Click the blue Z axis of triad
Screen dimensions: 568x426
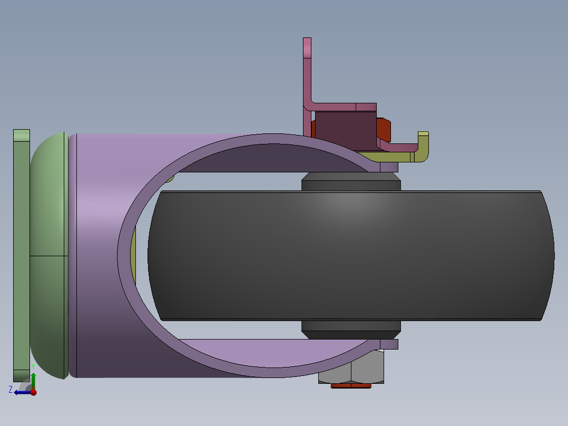click(22, 393)
